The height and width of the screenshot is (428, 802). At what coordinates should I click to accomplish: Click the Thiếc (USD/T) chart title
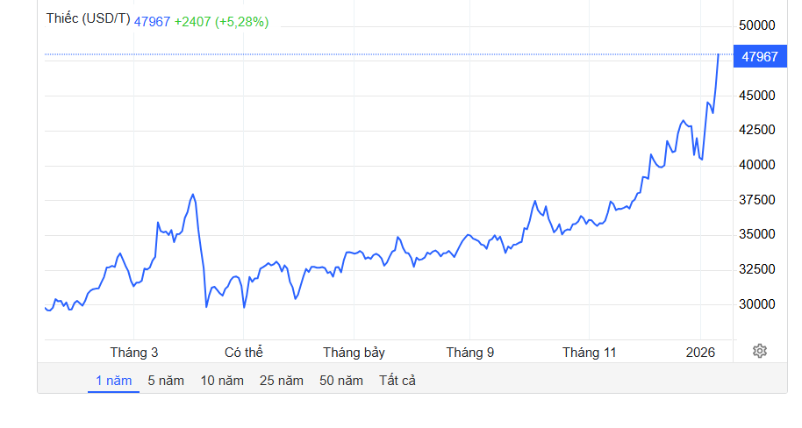(88, 20)
